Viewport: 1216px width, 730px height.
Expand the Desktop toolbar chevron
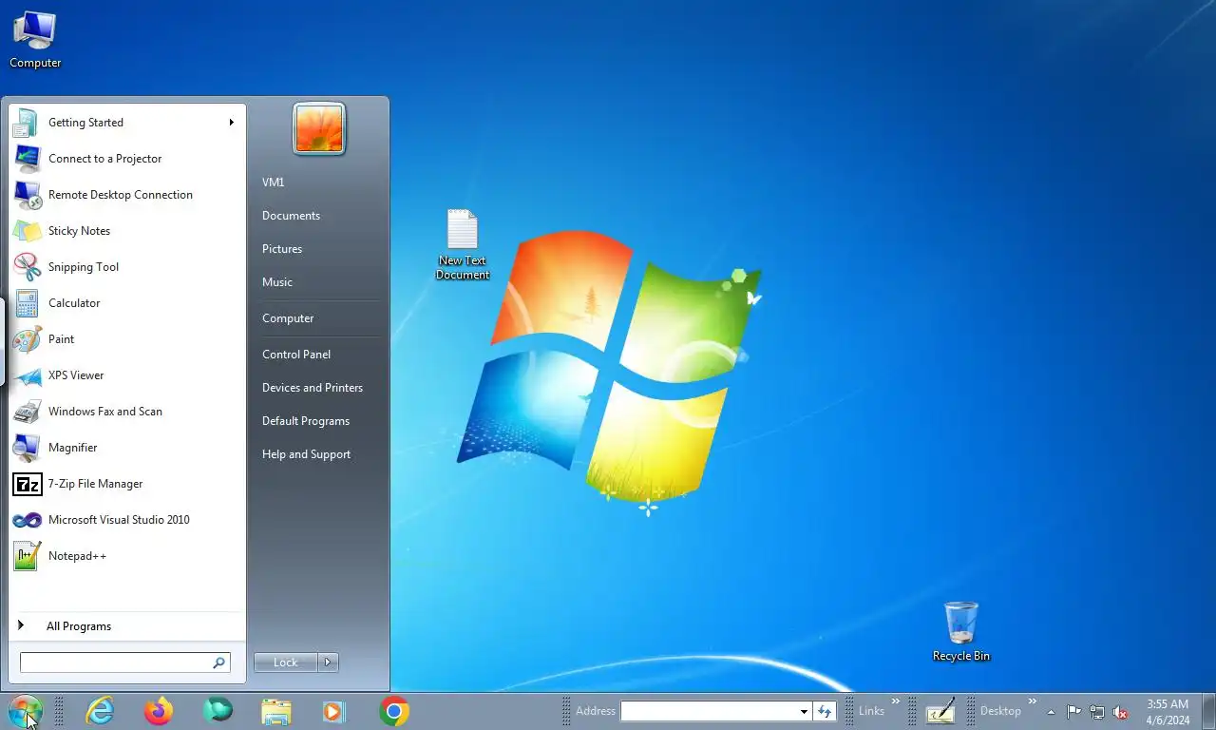(1033, 703)
